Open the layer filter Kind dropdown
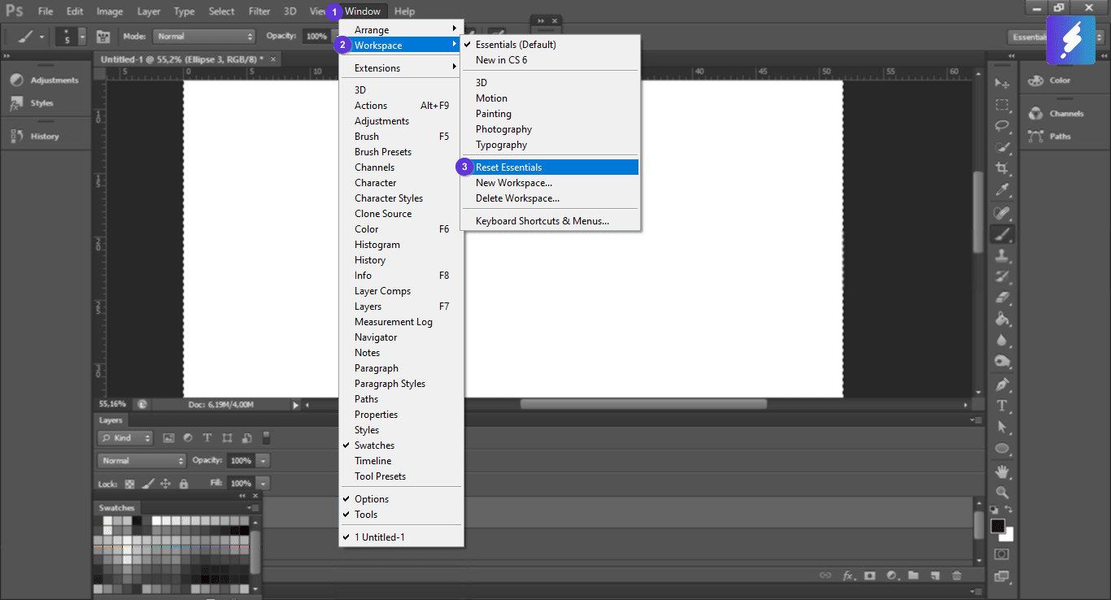The height and width of the screenshot is (600, 1111). coord(124,437)
